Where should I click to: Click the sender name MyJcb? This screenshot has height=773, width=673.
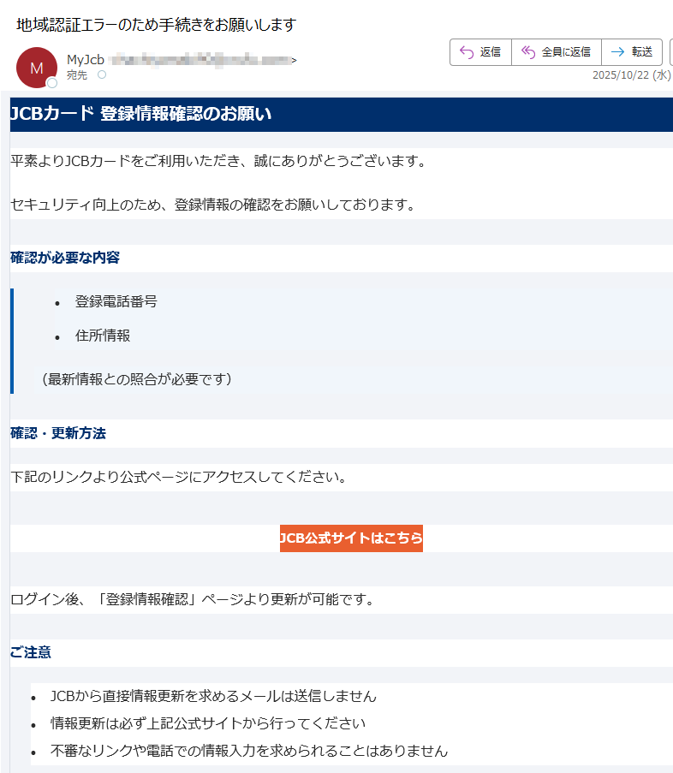(86, 60)
